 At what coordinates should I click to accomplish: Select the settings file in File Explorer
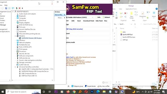pyautogui.click(x=125, y=40)
